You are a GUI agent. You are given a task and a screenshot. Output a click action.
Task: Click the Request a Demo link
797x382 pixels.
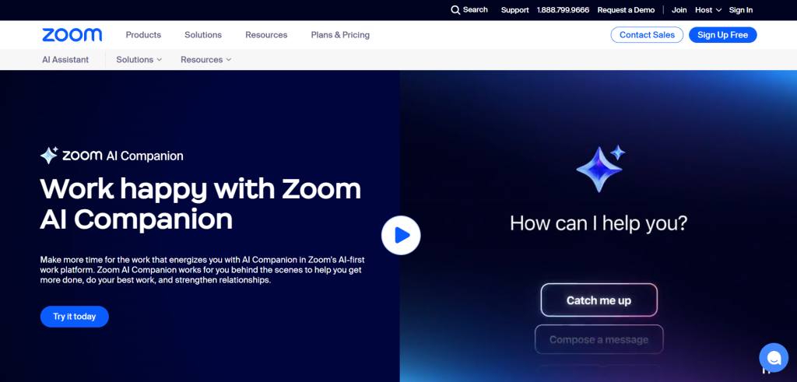coord(626,10)
